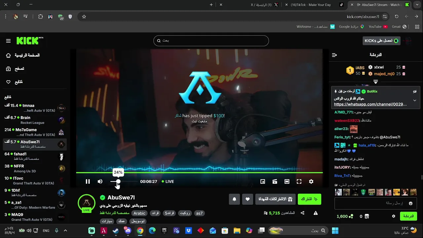Viewport: 423px width, 238px height.
Task: Click the heart follow button
Action: [248, 199]
